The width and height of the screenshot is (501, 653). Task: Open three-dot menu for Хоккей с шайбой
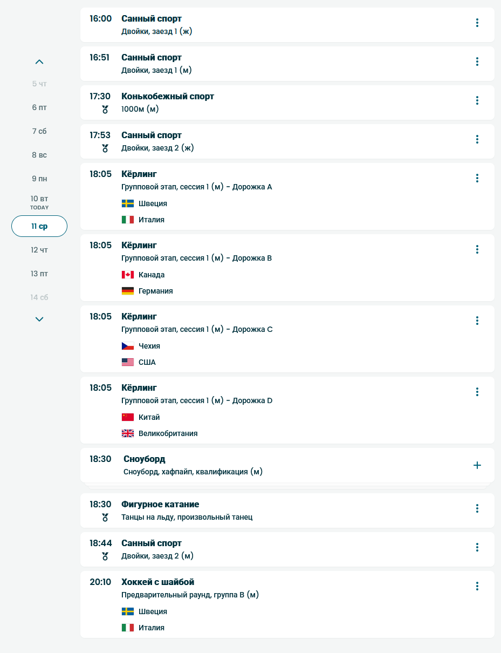point(477,586)
